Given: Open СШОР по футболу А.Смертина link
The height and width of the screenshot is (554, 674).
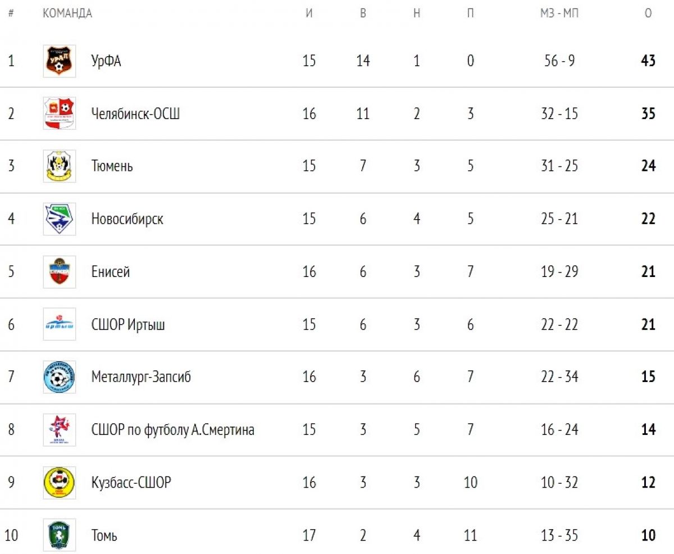Looking at the screenshot, I should click(x=172, y=430).
